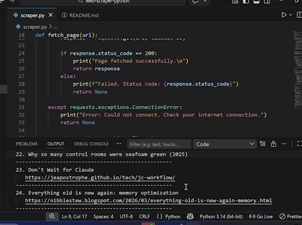This screenshot has height=225, width=302.
Task: Click 'if response.status_code == 200:' line
Action: coord(109,53)
